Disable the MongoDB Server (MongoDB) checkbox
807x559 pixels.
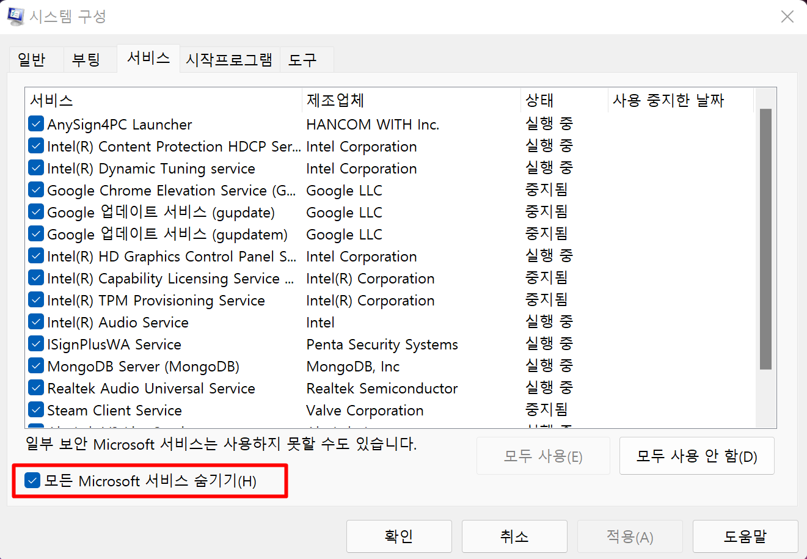[36, 366]
